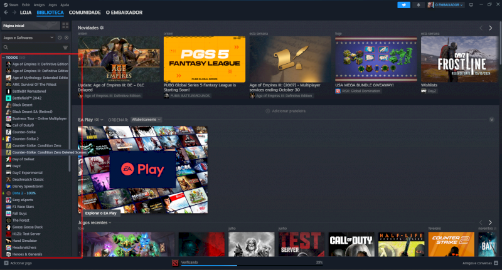Open the EA Play shelf dropdown
This screenshot has width=502, height=270.
pyautogui.click(x=102, y=120)
